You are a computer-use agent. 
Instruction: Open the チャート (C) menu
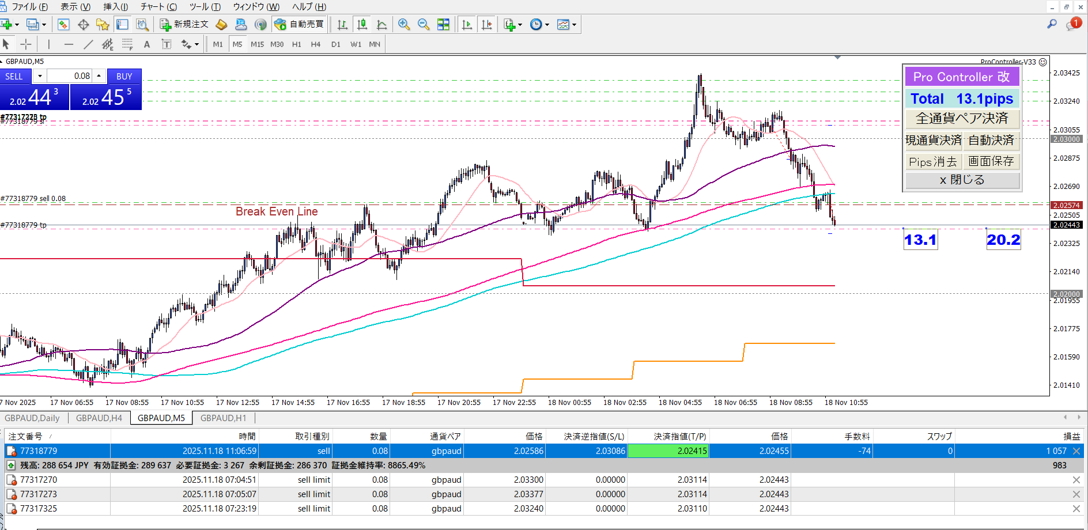pyautogui.click(x=158, y=7)
